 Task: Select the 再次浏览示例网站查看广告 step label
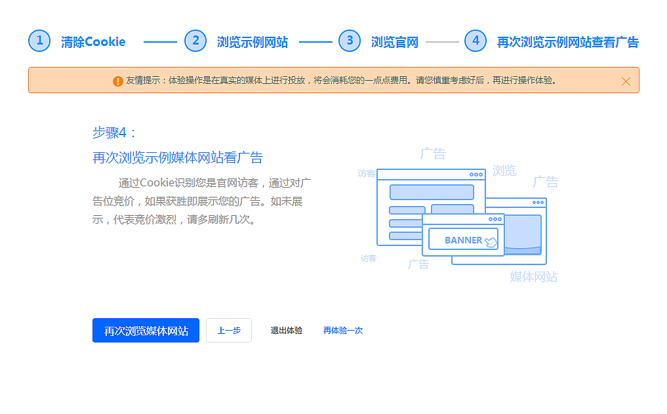coord(568,42)
